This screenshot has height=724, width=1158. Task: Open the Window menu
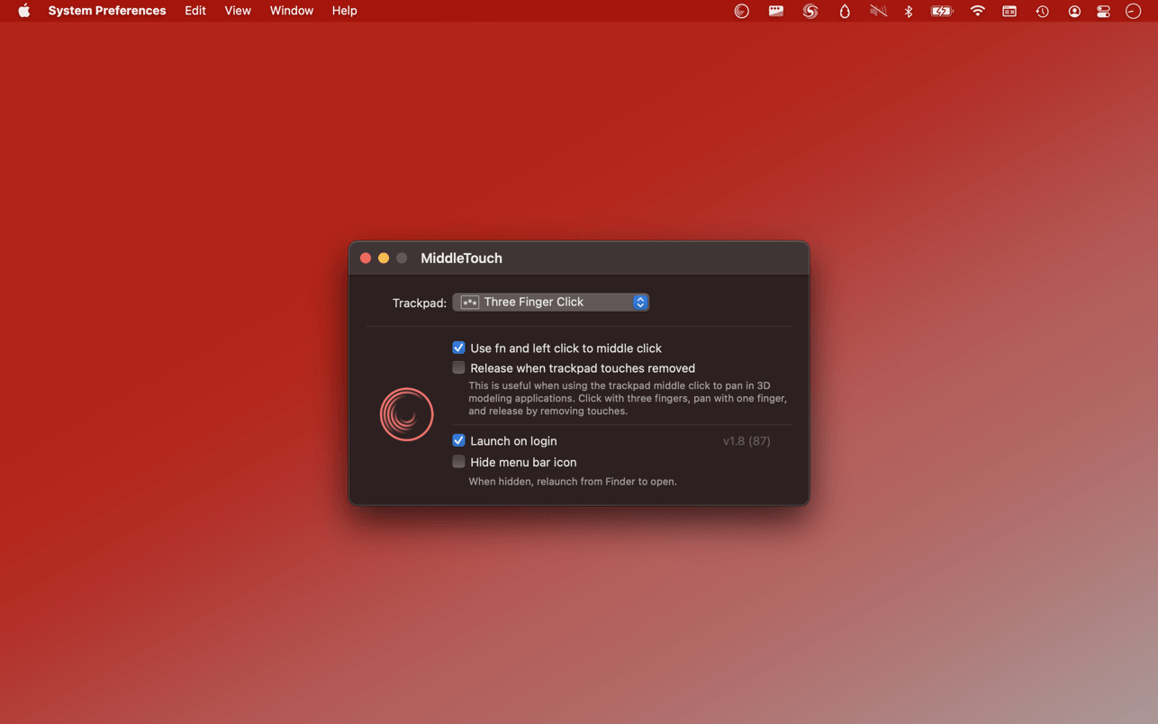point(291,11)
